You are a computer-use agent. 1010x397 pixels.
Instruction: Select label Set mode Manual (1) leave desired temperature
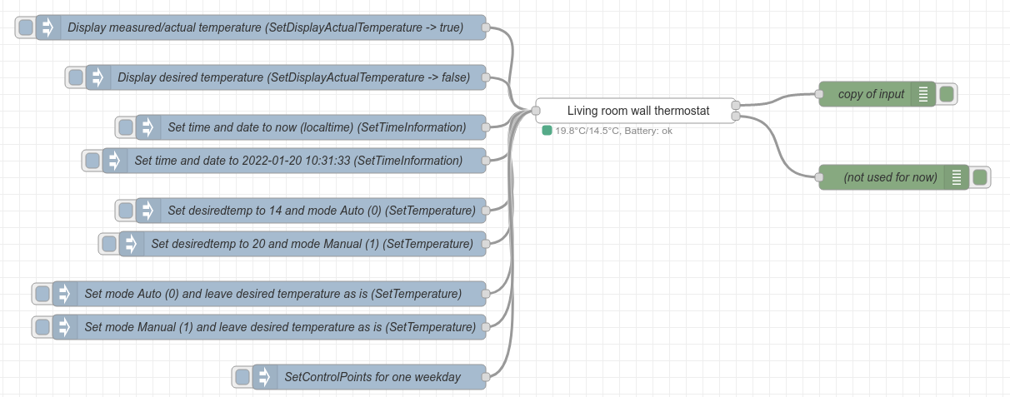click(x=280, y=327)
